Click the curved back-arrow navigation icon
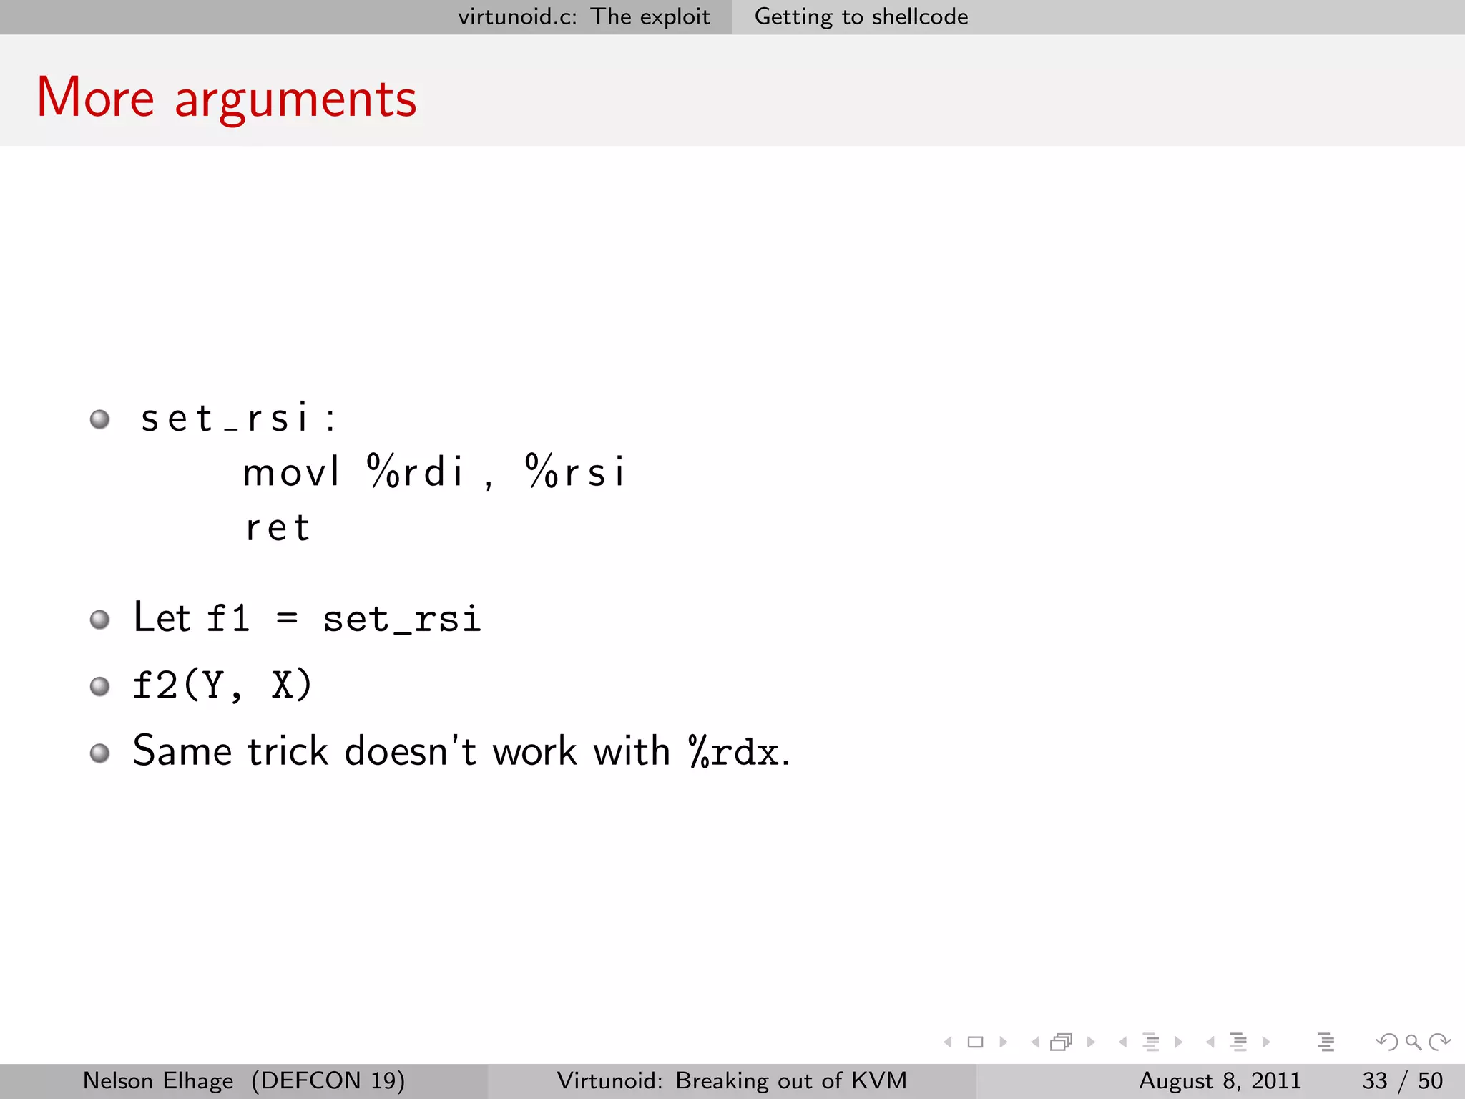 click(x=1386, y=1042)
